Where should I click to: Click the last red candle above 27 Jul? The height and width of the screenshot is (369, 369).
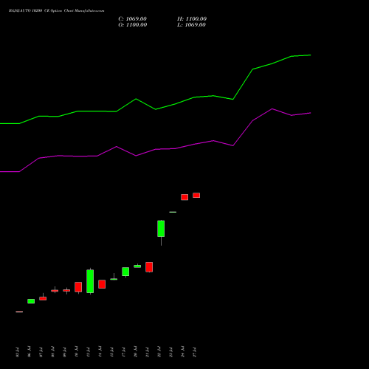coord(196,196)
